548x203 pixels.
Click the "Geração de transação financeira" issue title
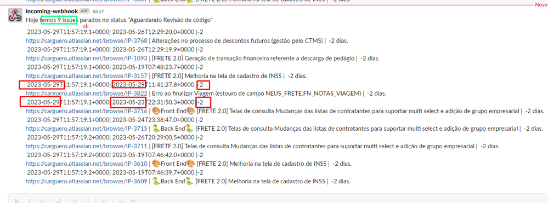[x=253, y=58]
